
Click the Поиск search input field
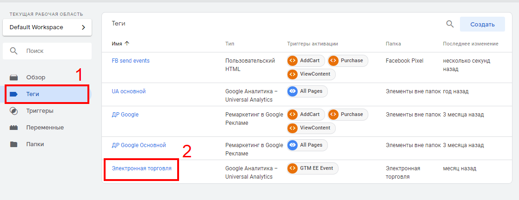(51, 51)
